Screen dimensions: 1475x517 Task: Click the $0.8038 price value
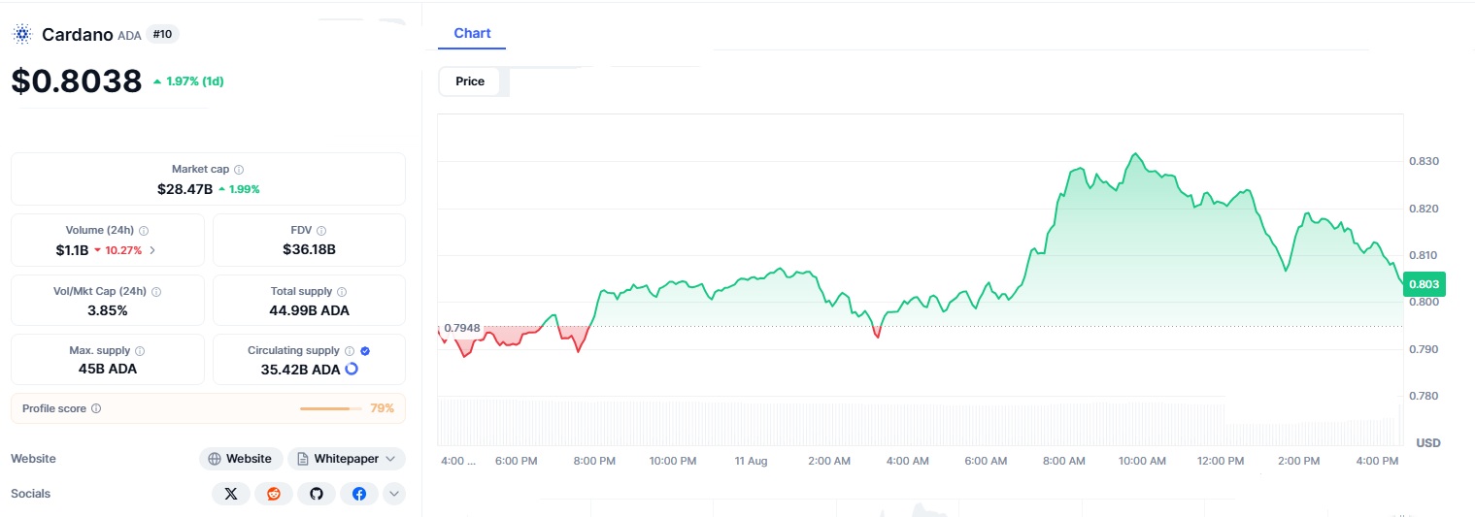pos(77,81)
